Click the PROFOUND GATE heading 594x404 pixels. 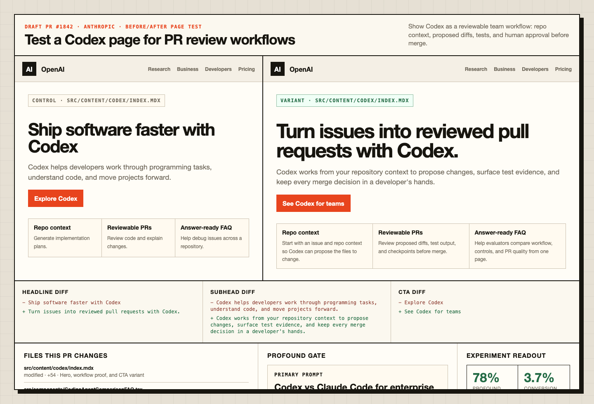click(x=296, y=356)
